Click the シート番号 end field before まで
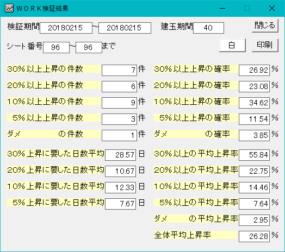 89,48
